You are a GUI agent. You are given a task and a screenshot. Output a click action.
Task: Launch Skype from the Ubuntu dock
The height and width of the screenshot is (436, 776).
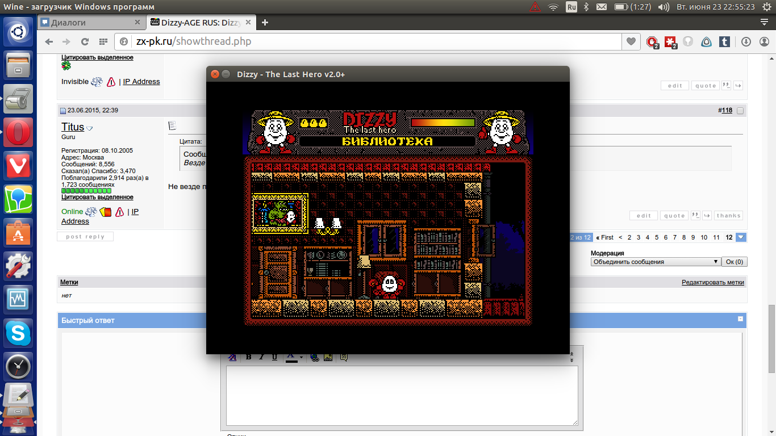point(18,333)
